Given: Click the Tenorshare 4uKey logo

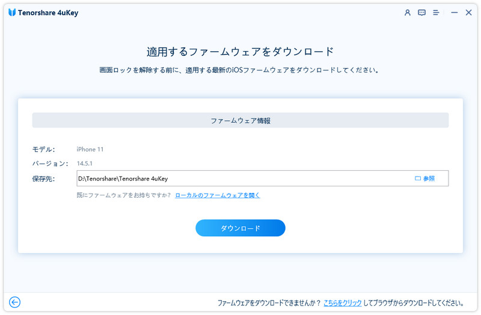Looking at the screenshot, I should pos(12,13).
